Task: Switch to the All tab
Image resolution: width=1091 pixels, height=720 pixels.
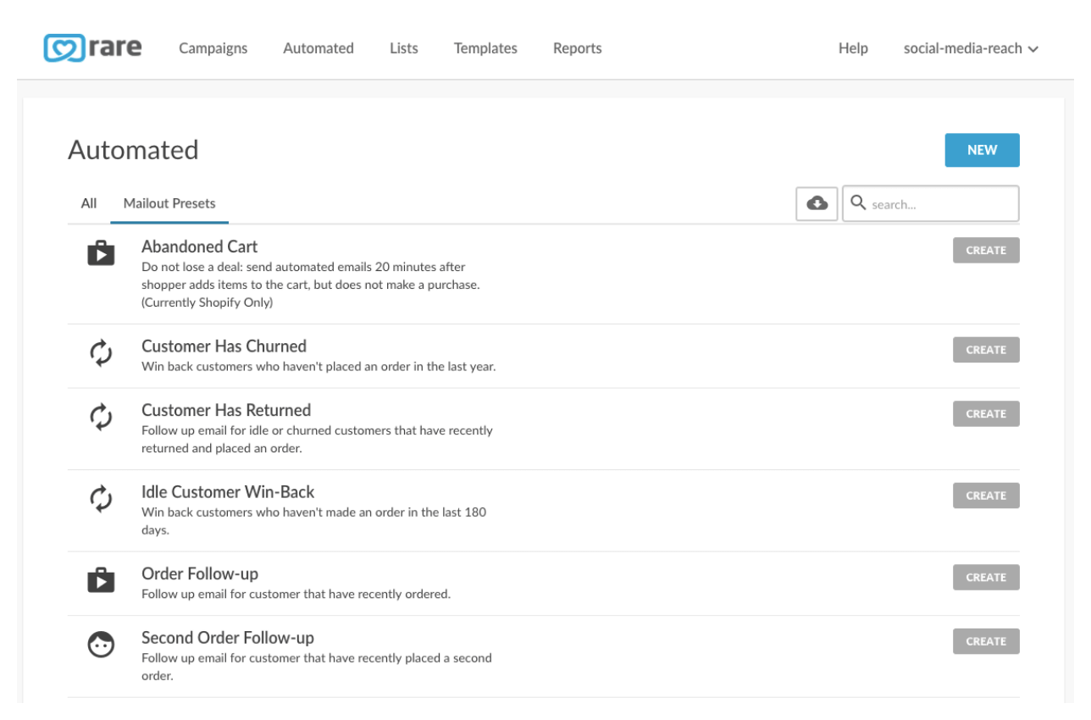Action: coord(89,203)
